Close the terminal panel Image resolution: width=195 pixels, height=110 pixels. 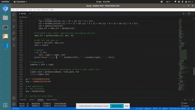tap(193, 100)
